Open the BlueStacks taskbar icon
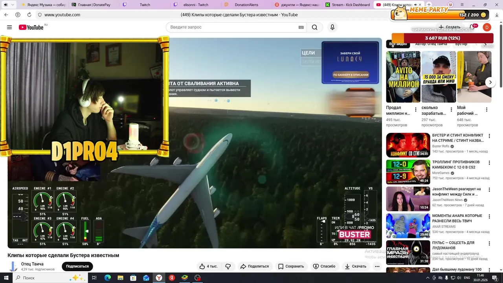Screen dimensions: 503x283 (185, 278)
